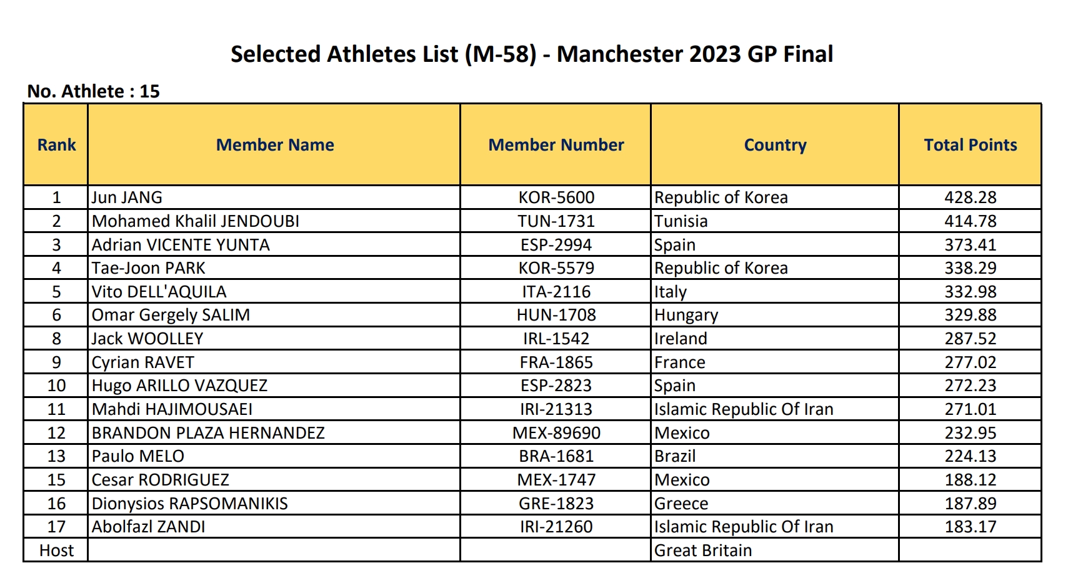Click the Member Number column header
Screen dimensions: 1068x588
click(556, 144)
